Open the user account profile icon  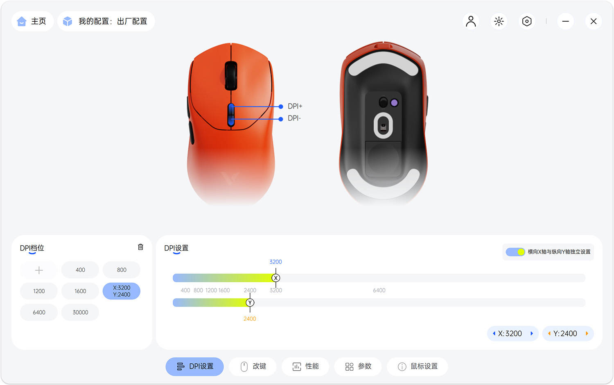(x=471, y=21)
